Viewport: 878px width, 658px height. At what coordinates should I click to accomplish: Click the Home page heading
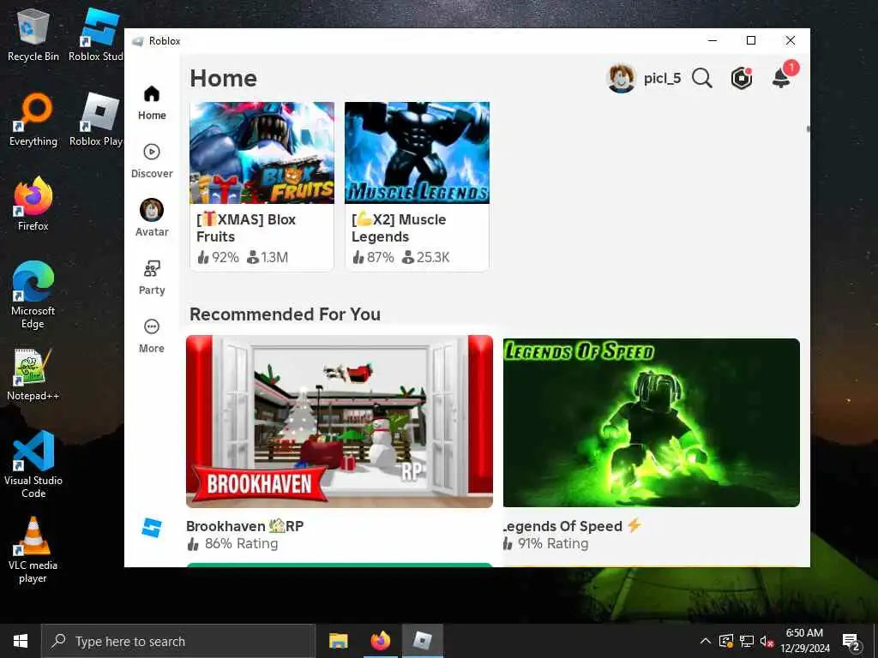[x=224, y=78]
